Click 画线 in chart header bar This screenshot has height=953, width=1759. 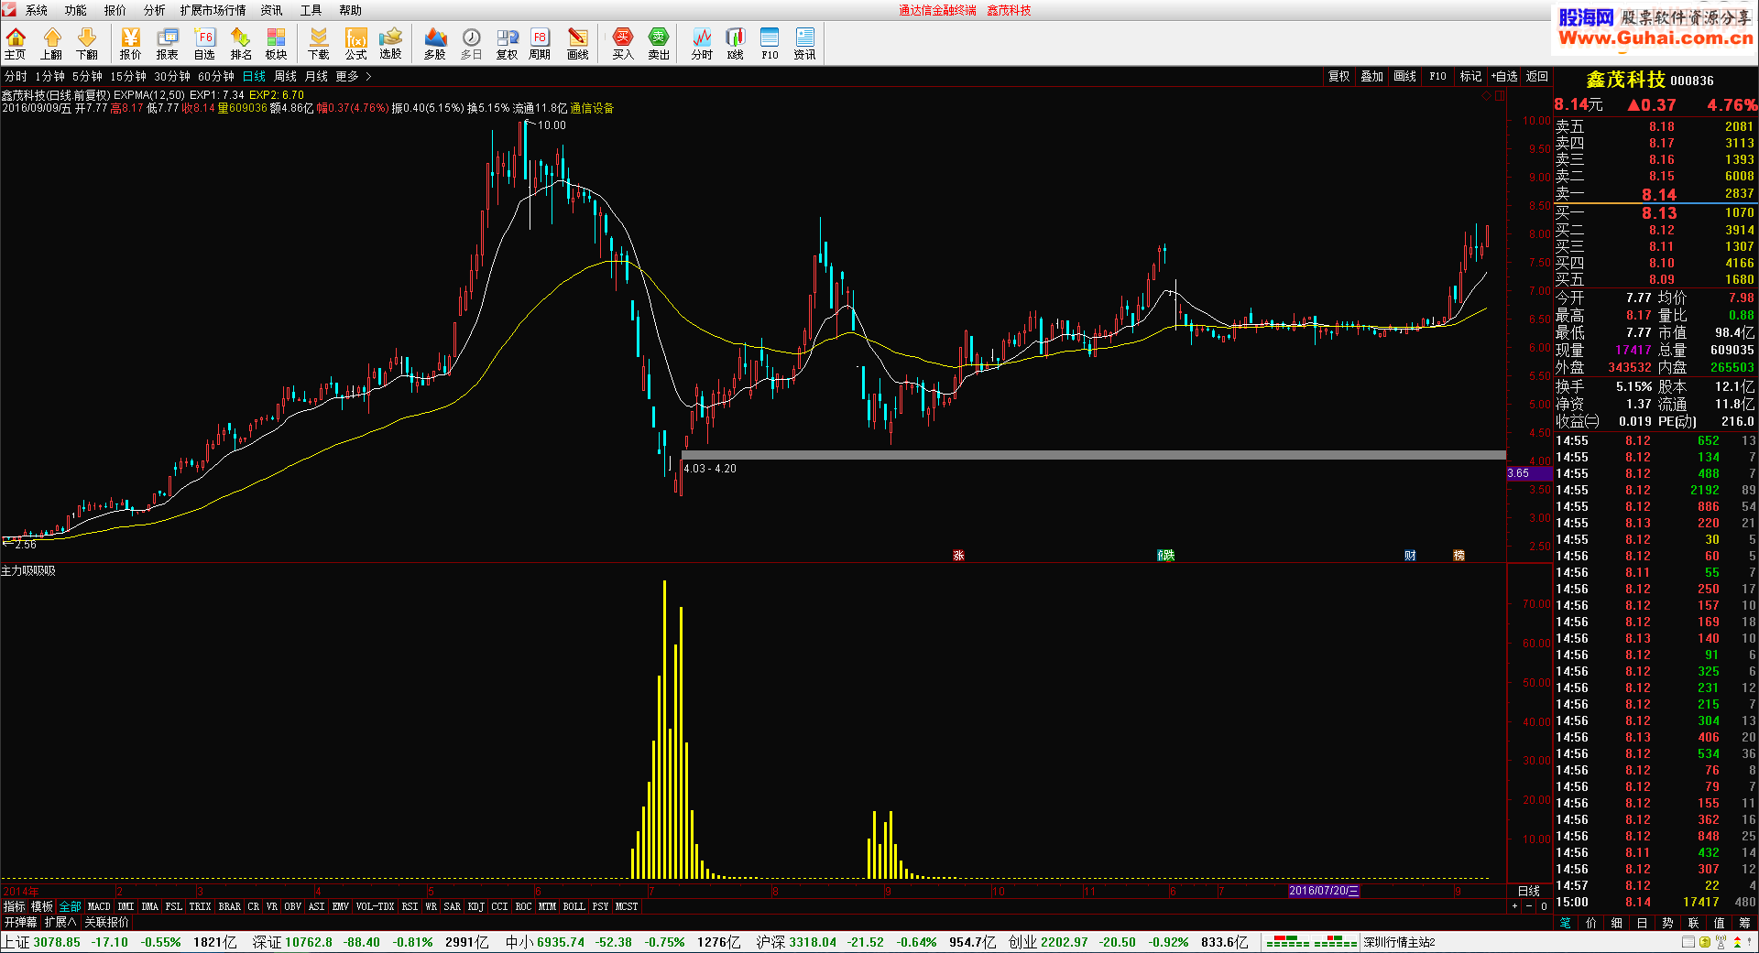click(1404, 76)
